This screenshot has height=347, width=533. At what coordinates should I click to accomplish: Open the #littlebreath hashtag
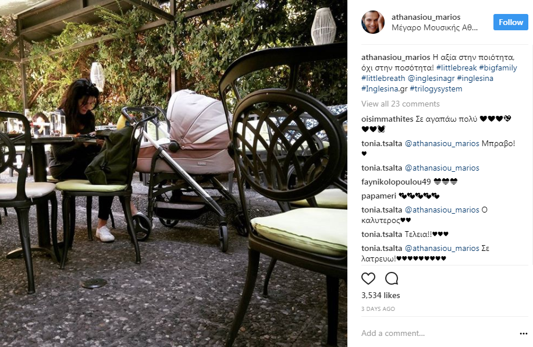383,78
